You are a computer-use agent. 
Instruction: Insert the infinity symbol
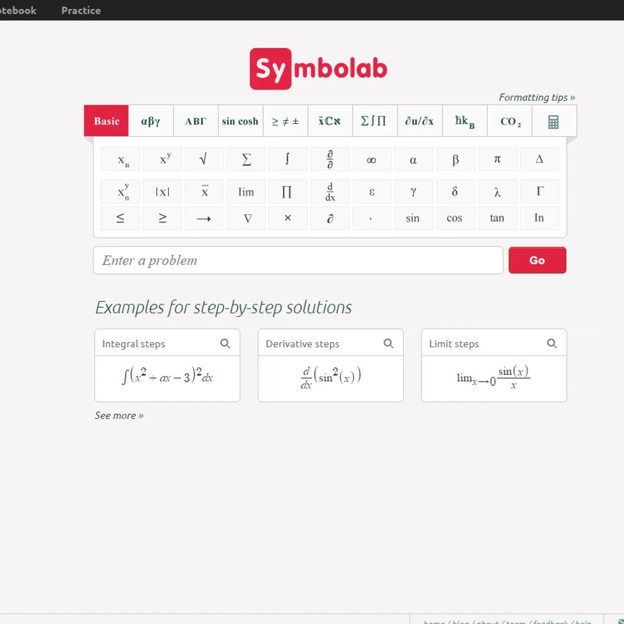(x=371, y=159)
